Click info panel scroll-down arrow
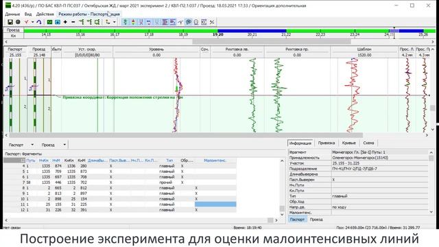 tap(431, 212)
